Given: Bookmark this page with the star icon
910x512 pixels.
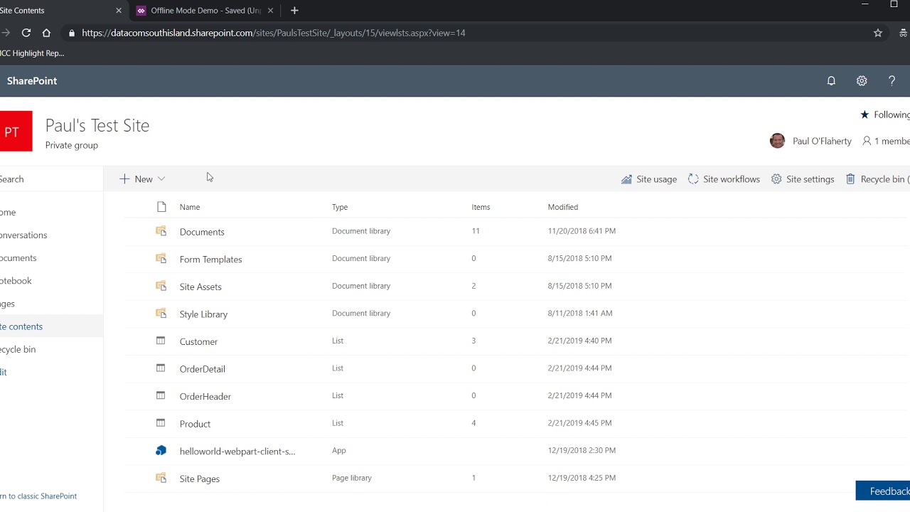Looking at the screenshot, I should 878,33.
